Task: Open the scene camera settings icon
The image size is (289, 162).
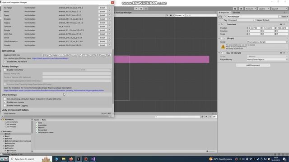Action: (171, 15)
